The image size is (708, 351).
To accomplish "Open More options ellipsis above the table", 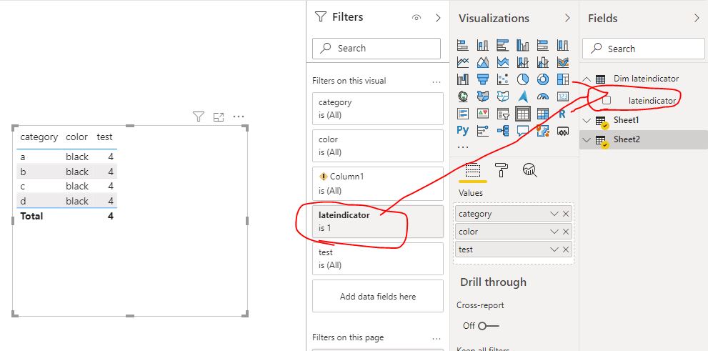I will coord(239,117).
